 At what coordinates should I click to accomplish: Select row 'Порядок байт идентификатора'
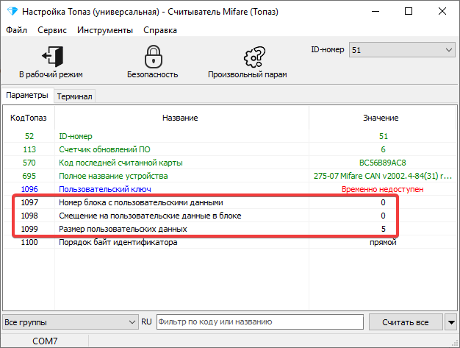230,242
